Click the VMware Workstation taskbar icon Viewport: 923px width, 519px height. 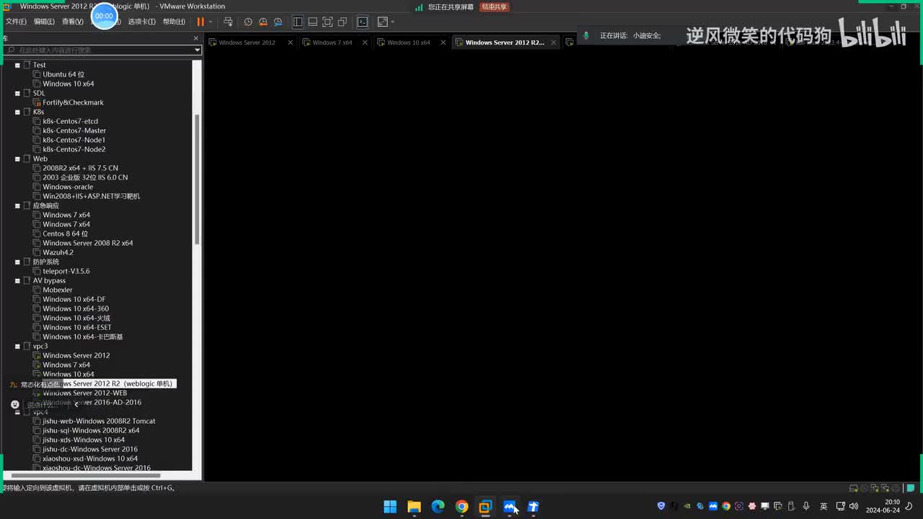[485, 507]
